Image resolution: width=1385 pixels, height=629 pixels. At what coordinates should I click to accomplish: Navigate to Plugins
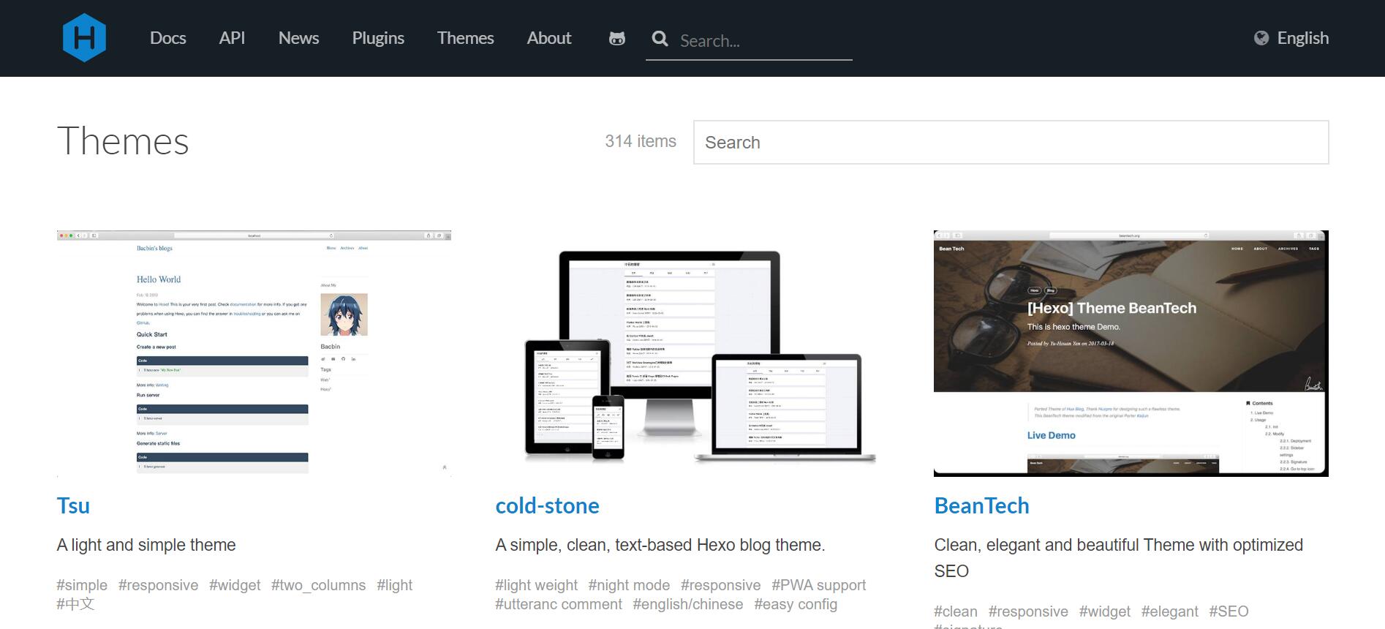pyautogui.click(x=378, y=38)
